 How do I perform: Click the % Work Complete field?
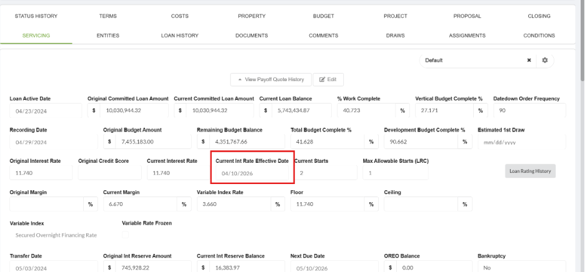[x=366, y=110]
